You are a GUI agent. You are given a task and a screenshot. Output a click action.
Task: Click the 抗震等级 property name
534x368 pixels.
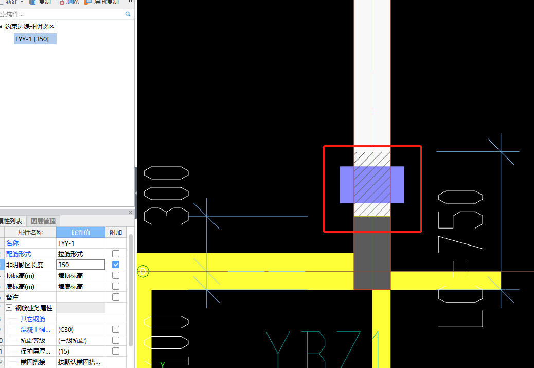point(33,340)
